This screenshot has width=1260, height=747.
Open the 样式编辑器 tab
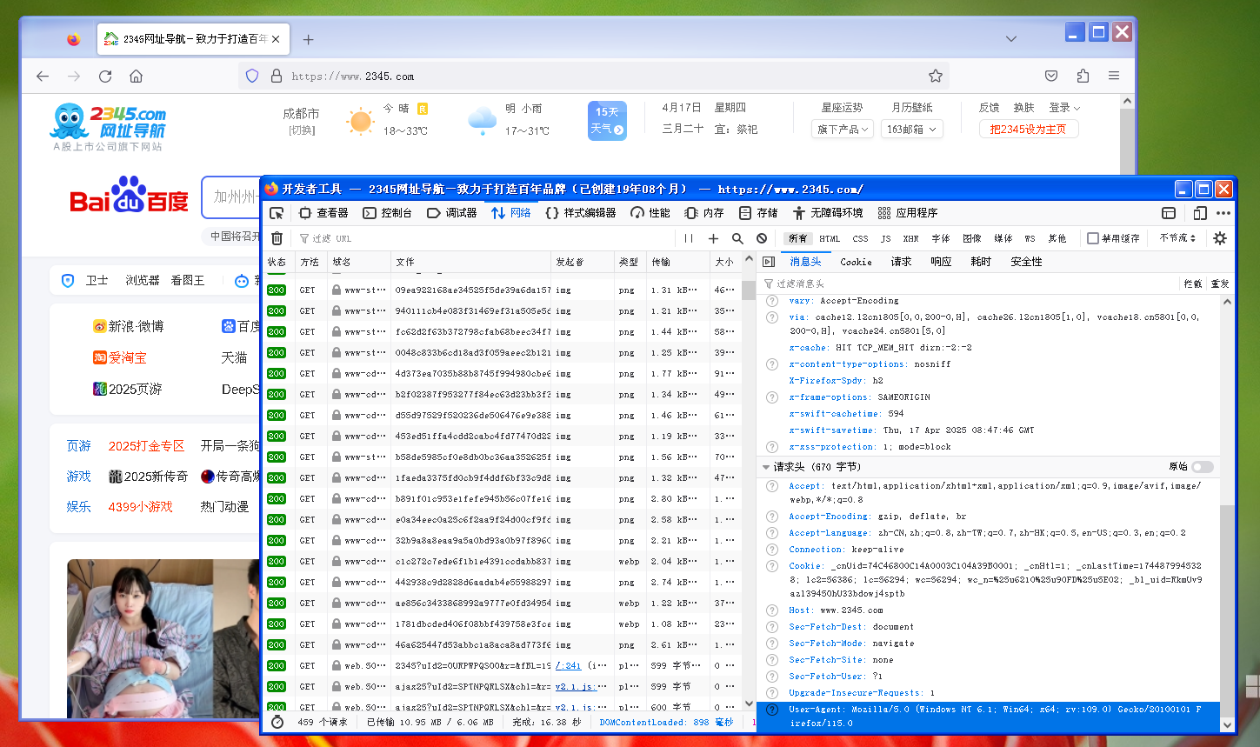[581, 213]
